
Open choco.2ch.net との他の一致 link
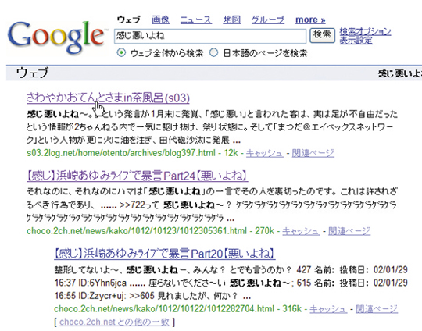[x=114, y=322]
